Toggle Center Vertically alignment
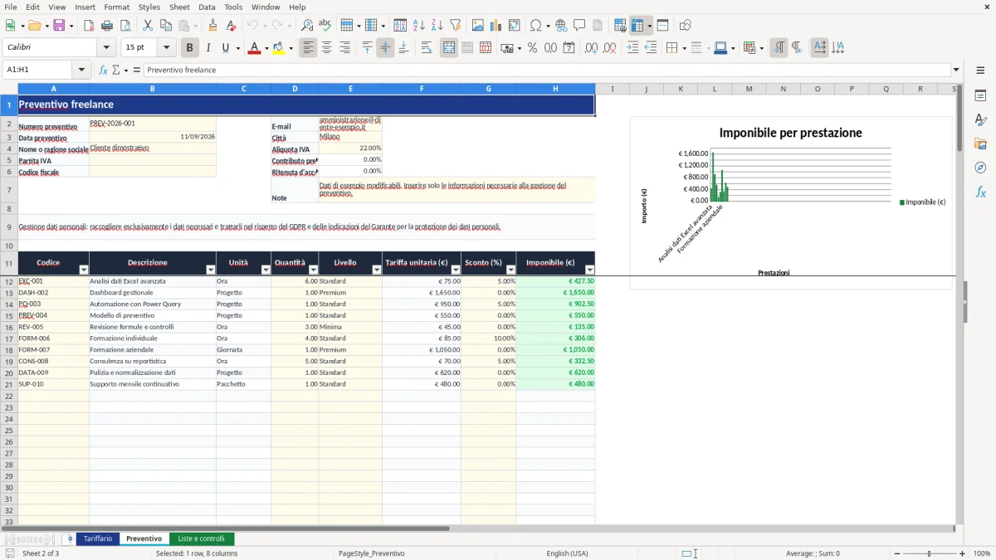 [x=385, y=48]
